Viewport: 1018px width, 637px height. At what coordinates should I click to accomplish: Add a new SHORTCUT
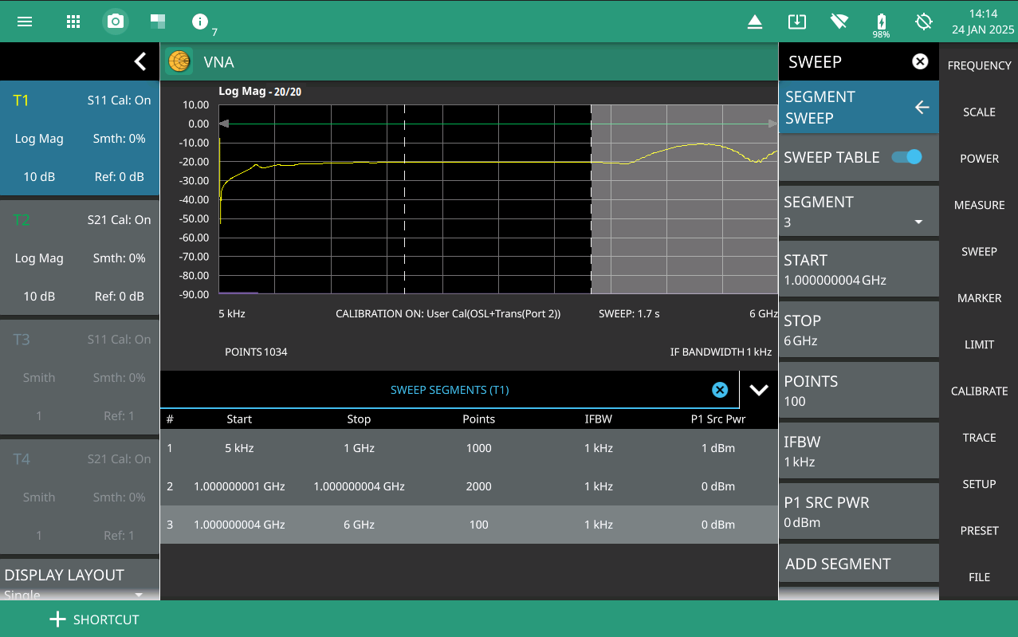tap(94, 619)
